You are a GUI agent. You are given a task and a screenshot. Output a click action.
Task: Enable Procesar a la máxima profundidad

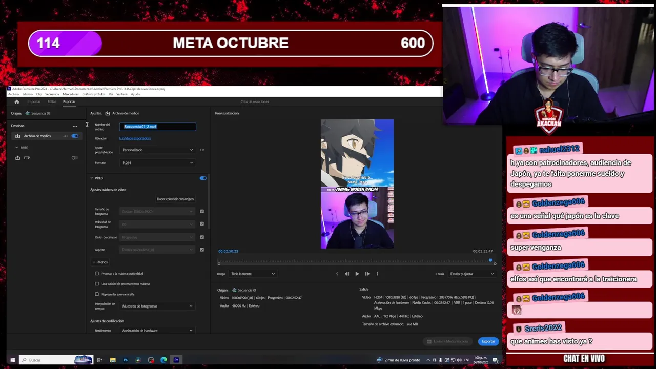[97, 274]
